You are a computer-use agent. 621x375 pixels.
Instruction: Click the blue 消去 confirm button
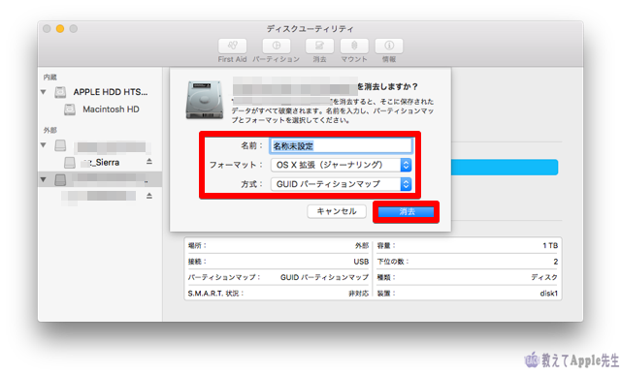[406, 212]
